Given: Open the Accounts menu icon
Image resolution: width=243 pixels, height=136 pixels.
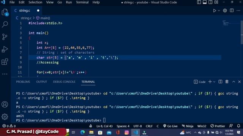Looking at the screenshot, I should tap(5, 104).
